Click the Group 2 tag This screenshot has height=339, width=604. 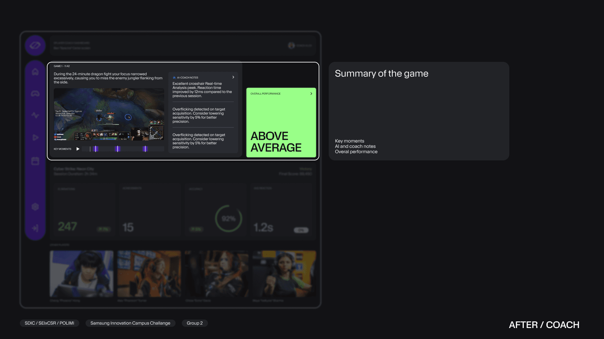point(194,323)
